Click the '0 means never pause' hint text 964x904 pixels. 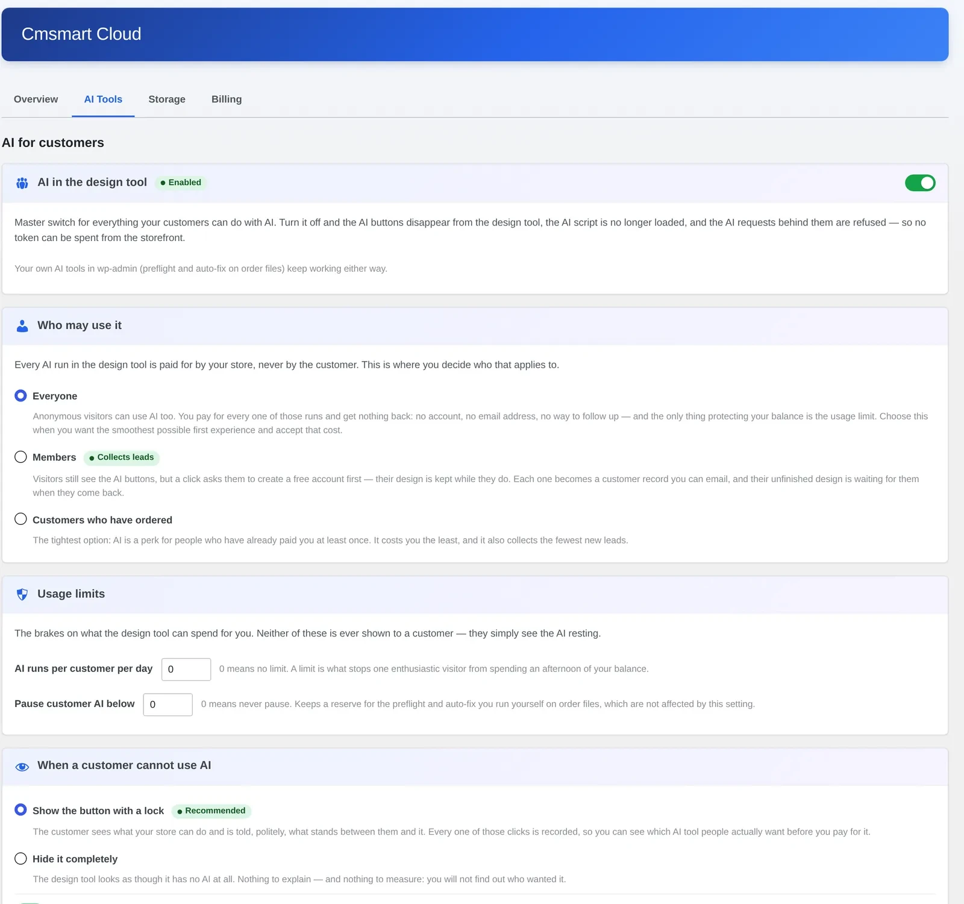click(478, 704)
